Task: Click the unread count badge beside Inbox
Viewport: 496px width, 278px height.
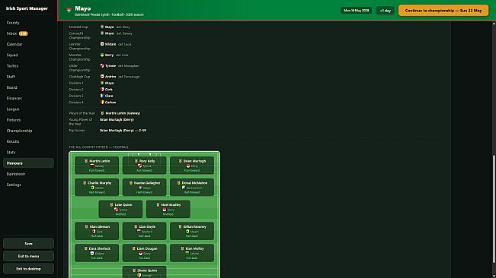Action: pyautogui.click(x=24, y=33)
